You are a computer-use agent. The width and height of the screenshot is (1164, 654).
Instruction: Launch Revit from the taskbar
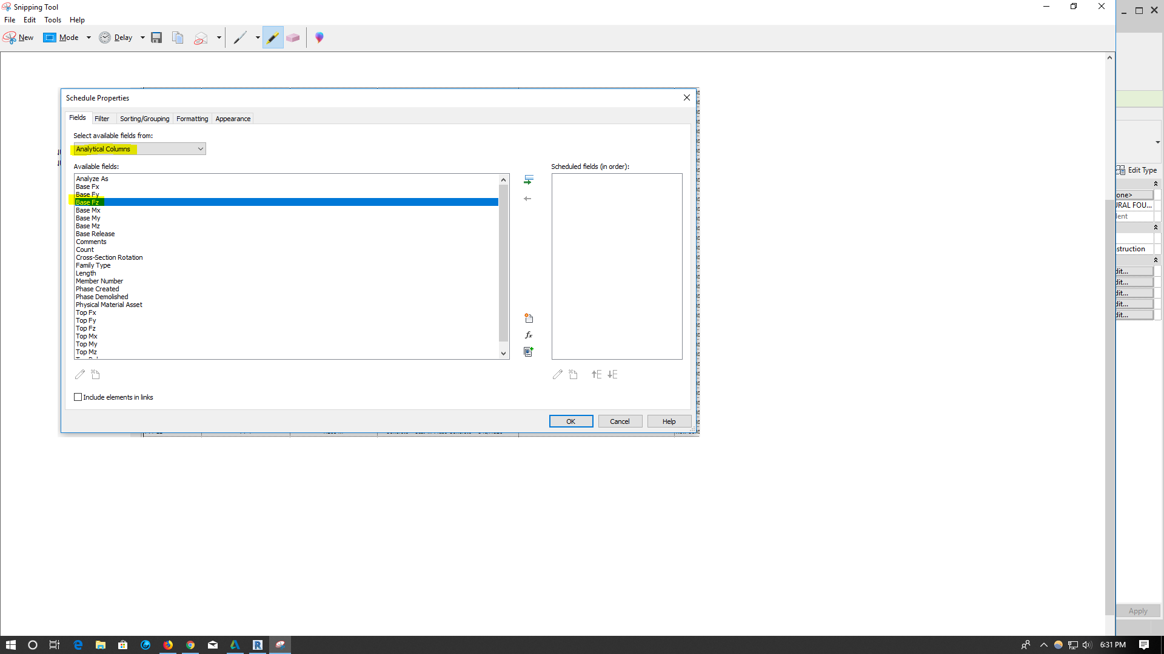[258, 644]
